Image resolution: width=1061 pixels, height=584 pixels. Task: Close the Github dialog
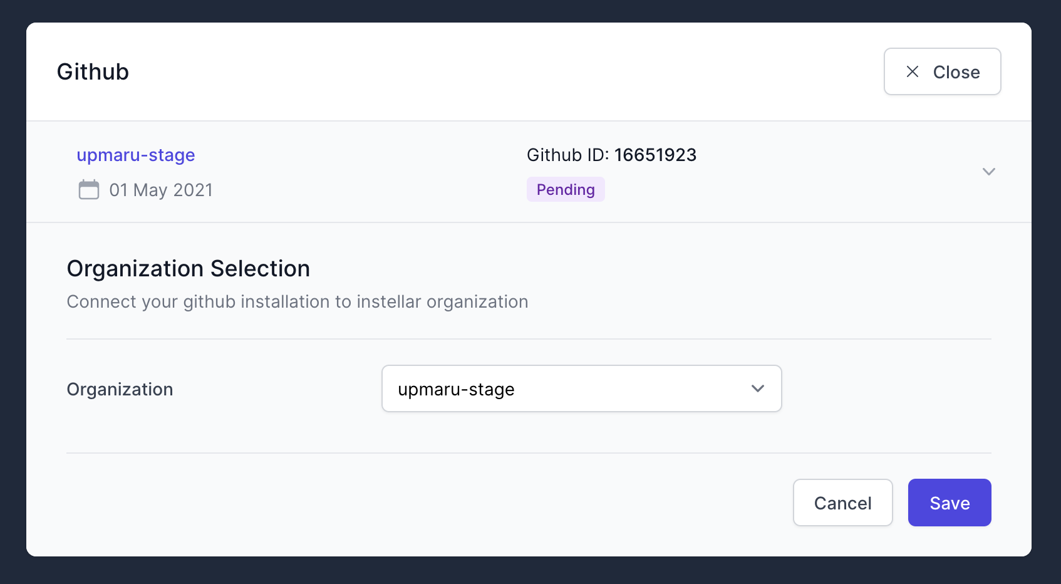(942, 71)
